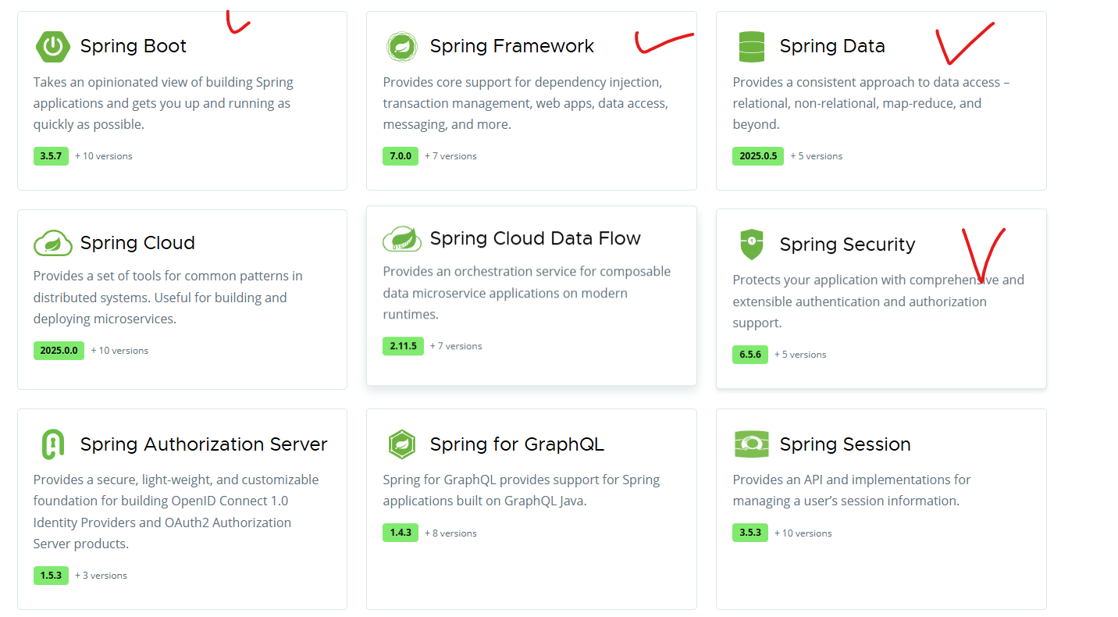Click "+ 8 versions" under Spring for GraphQL
Viewport: 1118px width, 617px height.
[x=450, y=533]
